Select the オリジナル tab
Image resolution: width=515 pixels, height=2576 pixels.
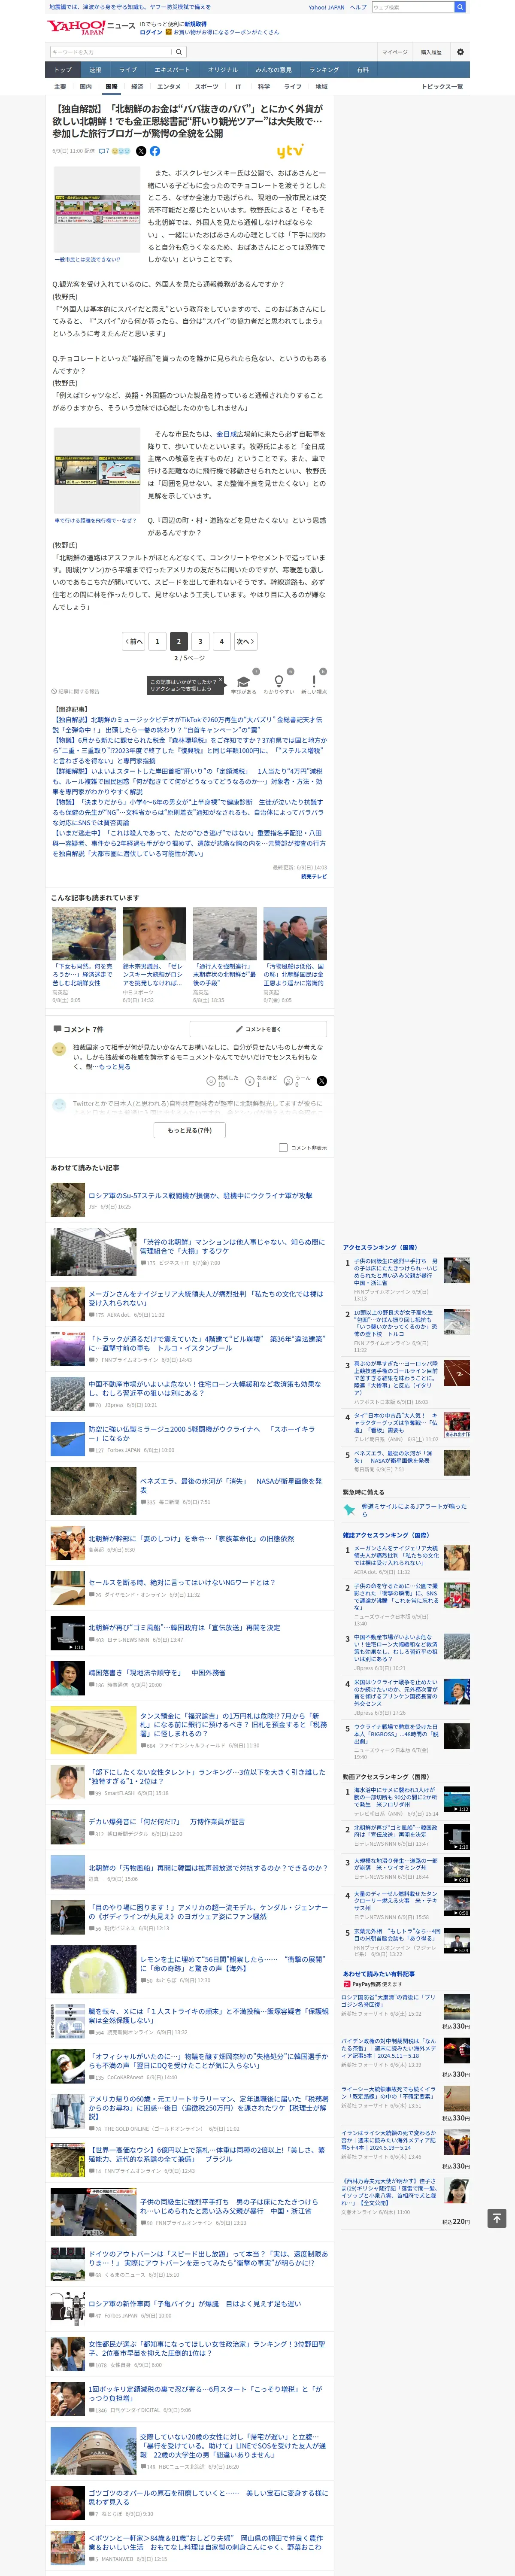tap(223, 70)
